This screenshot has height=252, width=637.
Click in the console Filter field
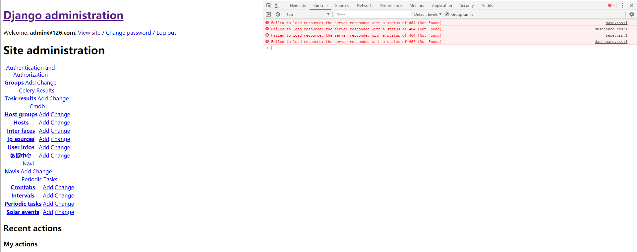click(373, 15)
